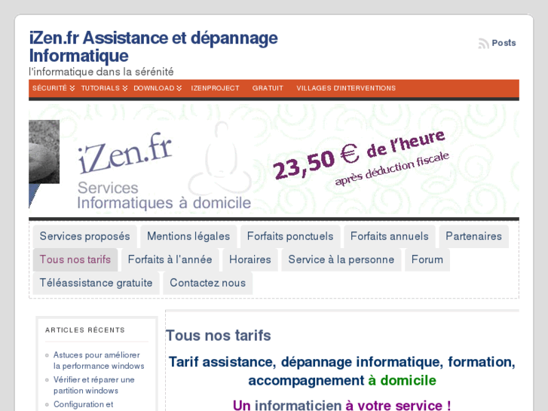548x411 pixels.
Task: Open Villages d'interventions menu item
Action: (x=346, y=88)
